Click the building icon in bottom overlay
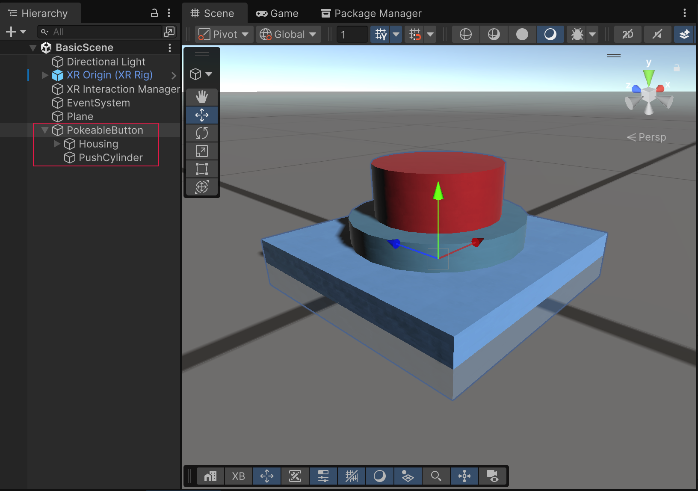The width and height of the screenshot is (698, 491). click(x=210, y=476)
